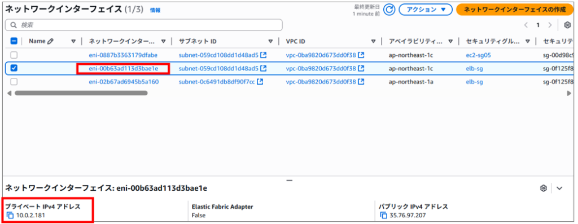Image resolution: width=578 pixels, height=224 pixels.
Task: Go to previous page arrow
Action: point(526,25)
